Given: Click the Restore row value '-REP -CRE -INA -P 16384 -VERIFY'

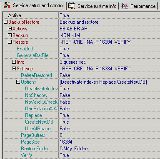Looking at the screenshot, I should coord(96,42).
